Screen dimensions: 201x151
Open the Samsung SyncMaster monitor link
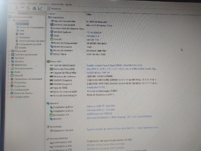pos(119,117)
